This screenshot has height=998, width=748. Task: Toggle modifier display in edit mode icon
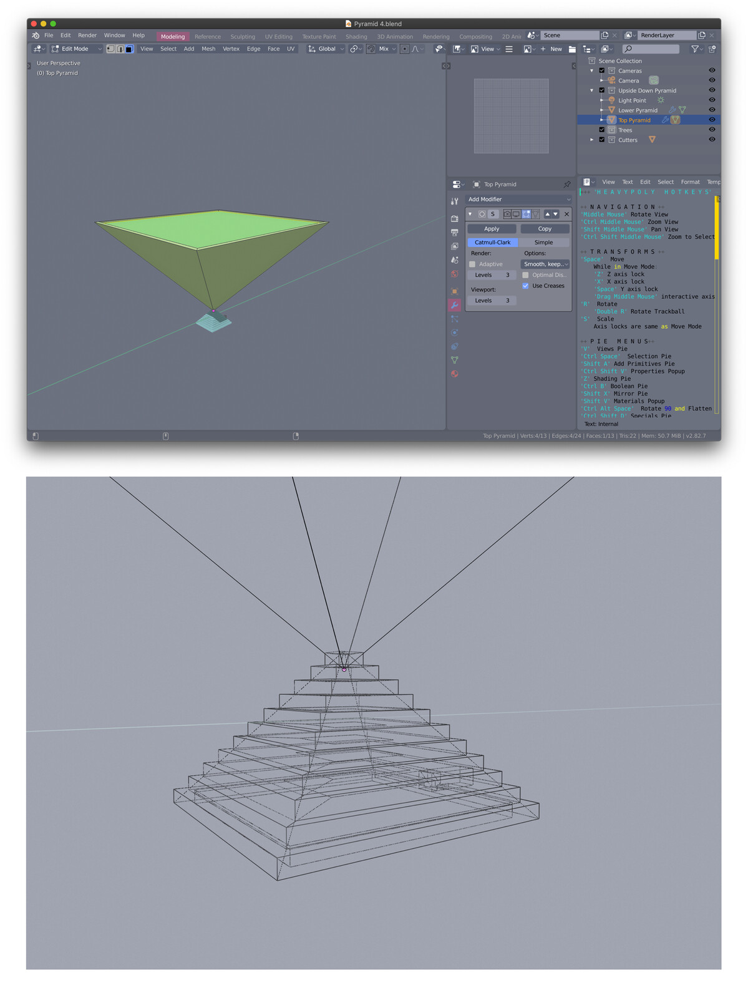click(526, 214)
